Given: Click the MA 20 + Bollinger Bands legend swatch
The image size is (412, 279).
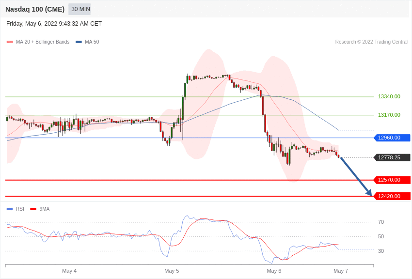Looking at the screenshot, I should pos(10,42).
